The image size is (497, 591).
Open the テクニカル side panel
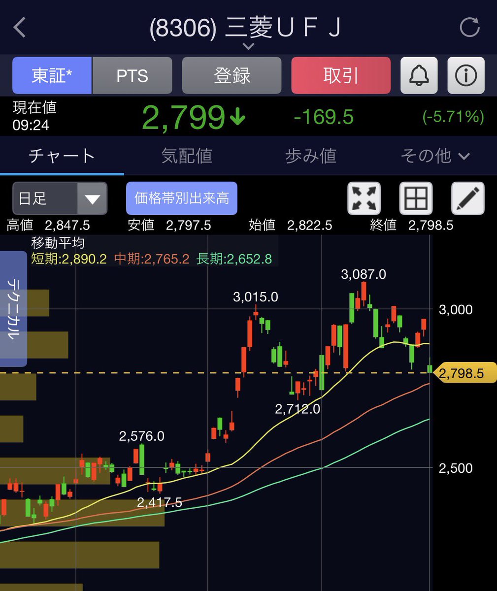(x=13, y=309)
